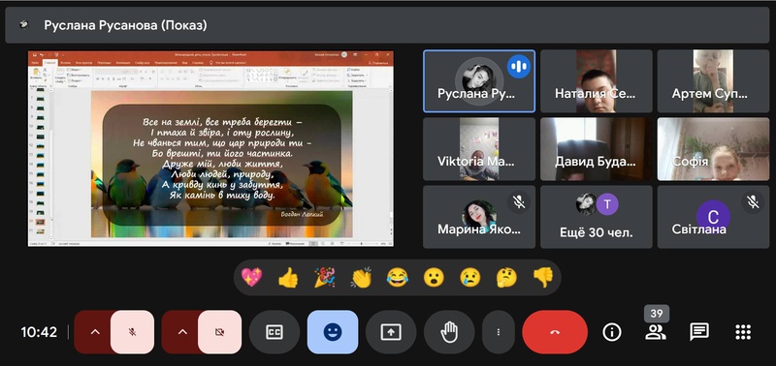The height and width of the screenshot is (366, 776).
Task: Unmute the microphone
Action: (132, 332)
